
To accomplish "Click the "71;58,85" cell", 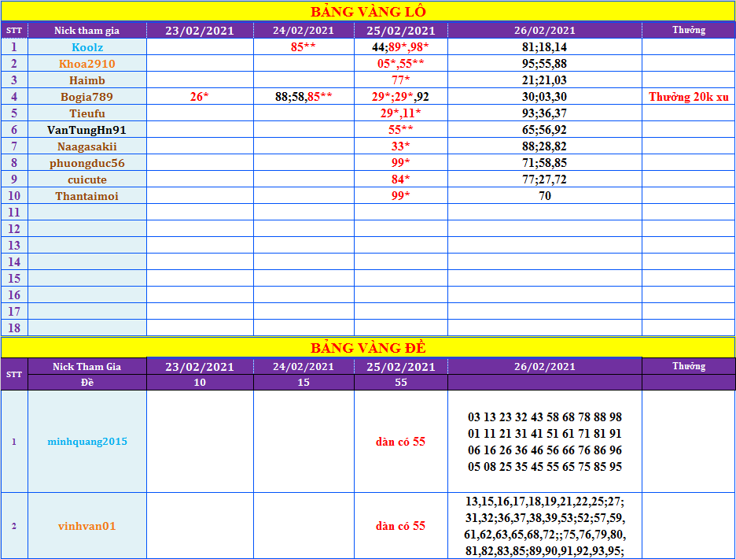I will (544, 163).
